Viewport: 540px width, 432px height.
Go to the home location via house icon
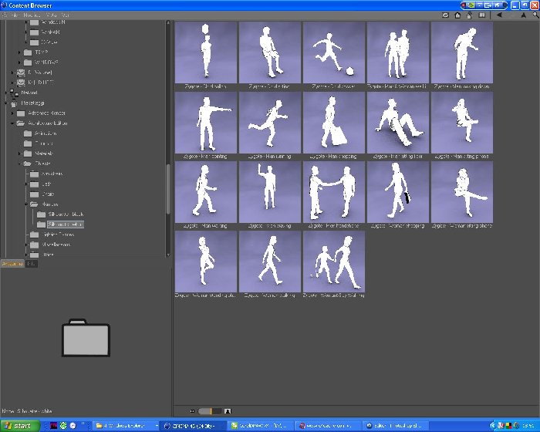[457, 15]
